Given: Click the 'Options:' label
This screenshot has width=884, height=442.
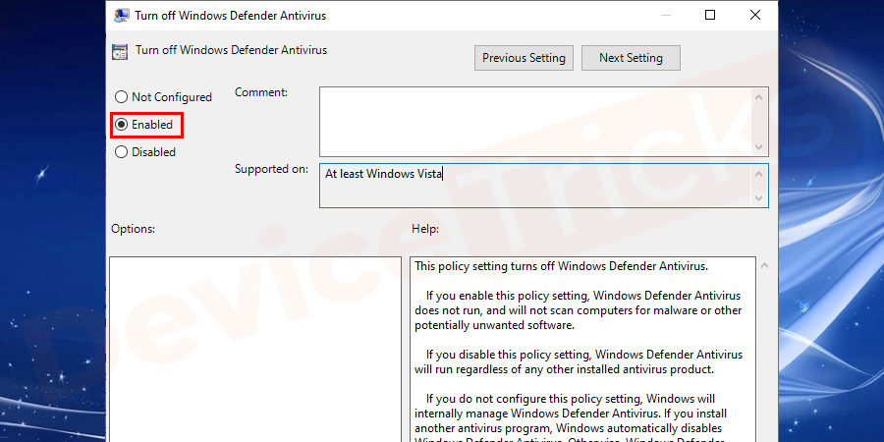Looking at the screenshot, I should click(x=133, y=228).
